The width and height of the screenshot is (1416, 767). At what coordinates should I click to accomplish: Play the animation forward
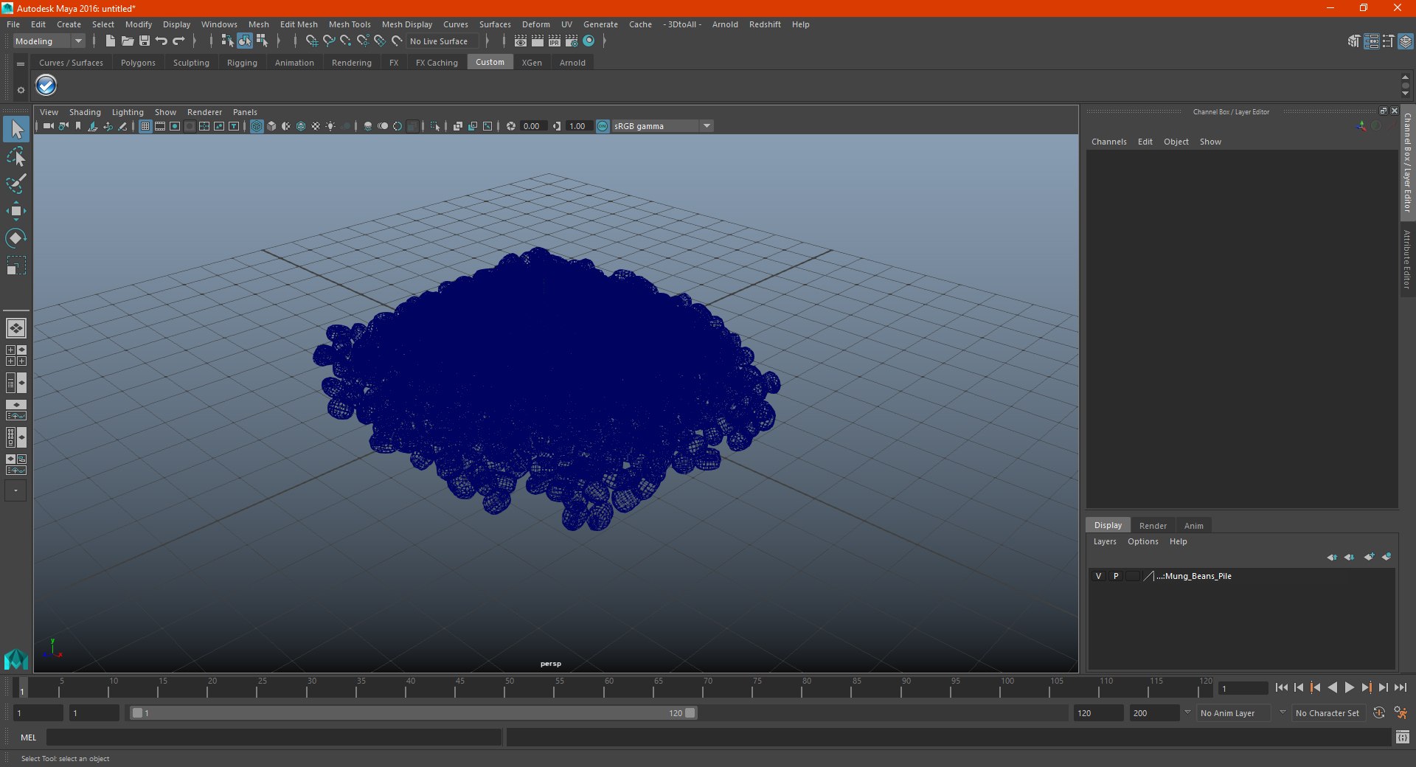pyautogui.click(x=1349, y=687)
